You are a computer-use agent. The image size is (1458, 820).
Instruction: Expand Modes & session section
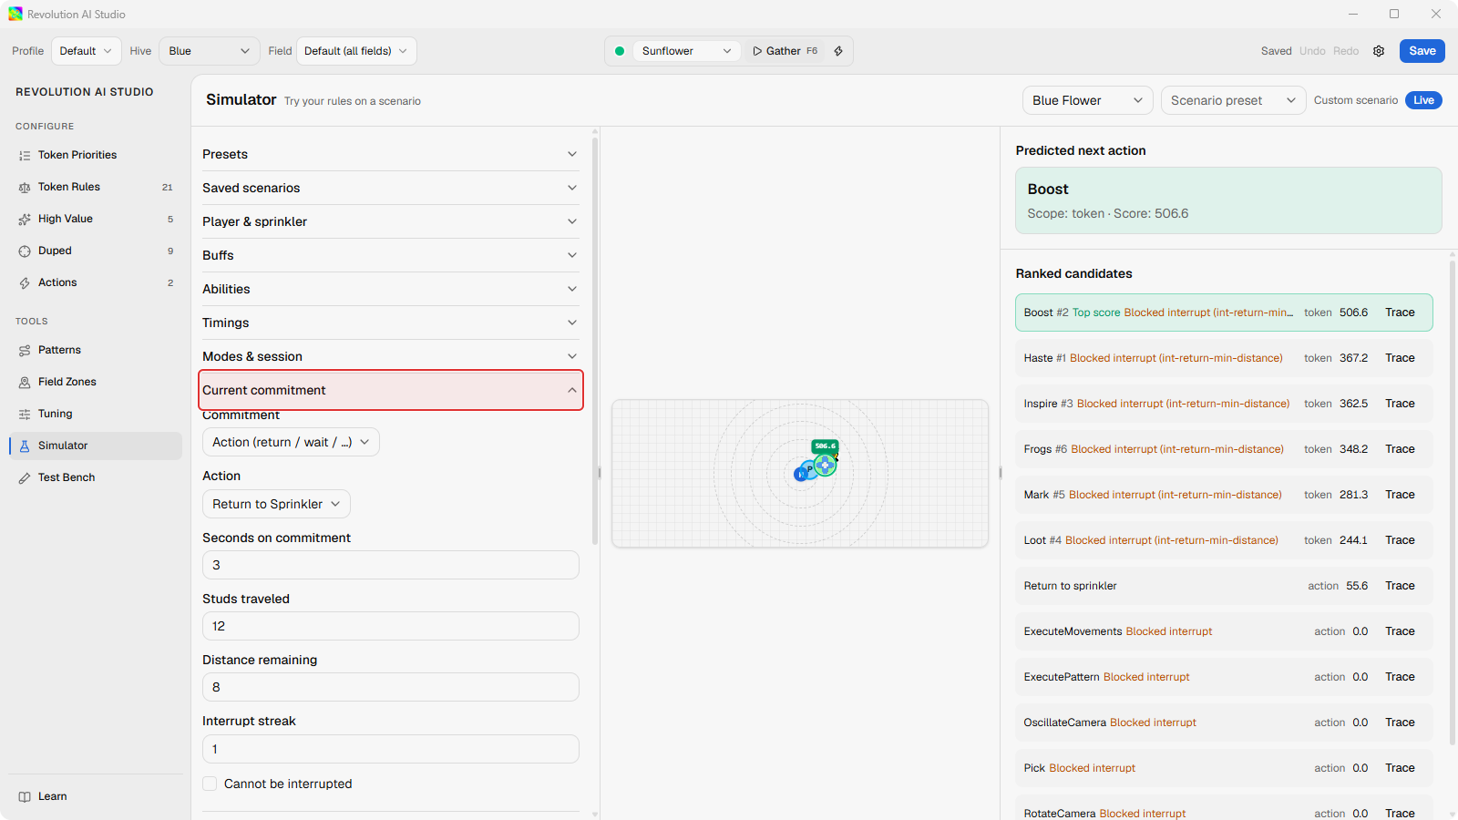click(390, 356)
